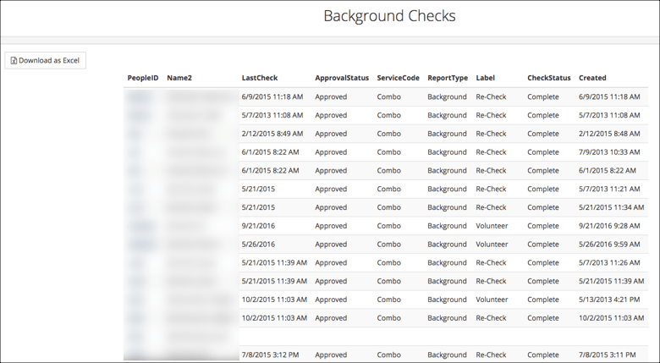Image resolution: width=660 pixels, height=363 pixels.
Task: Select Created cell 5/21/2015 11:34 AM
Action: tap(611, 207)
